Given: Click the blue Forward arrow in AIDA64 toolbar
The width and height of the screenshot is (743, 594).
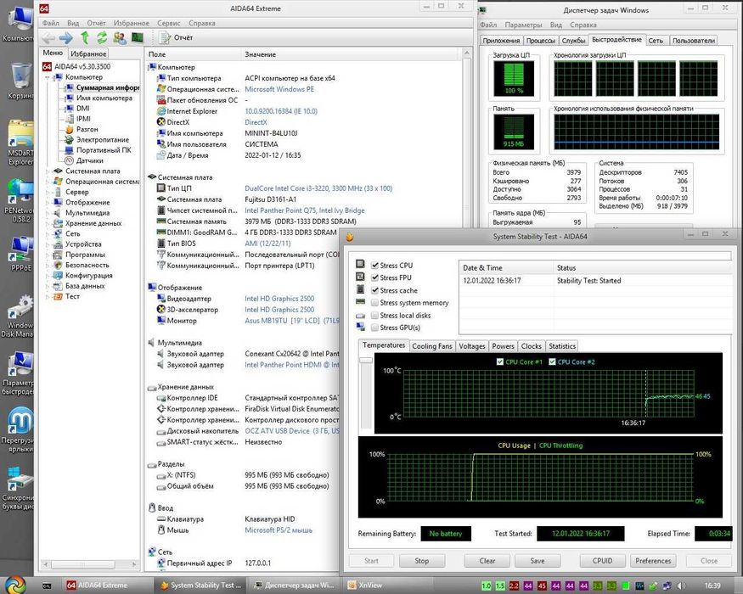Looking at the screenshot, I should click(66, 38).
